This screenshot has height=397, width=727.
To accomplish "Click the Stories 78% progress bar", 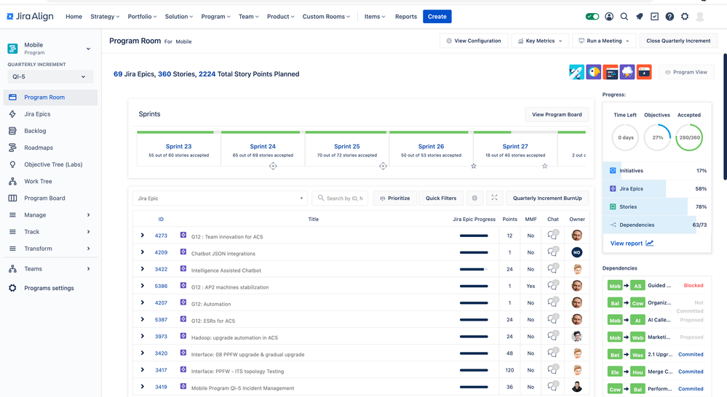I will point(657,206).
